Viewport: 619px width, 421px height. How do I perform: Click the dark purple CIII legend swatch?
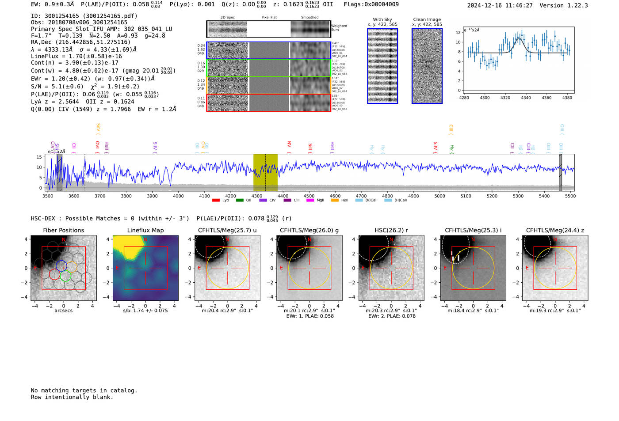(x=287, y=200)
